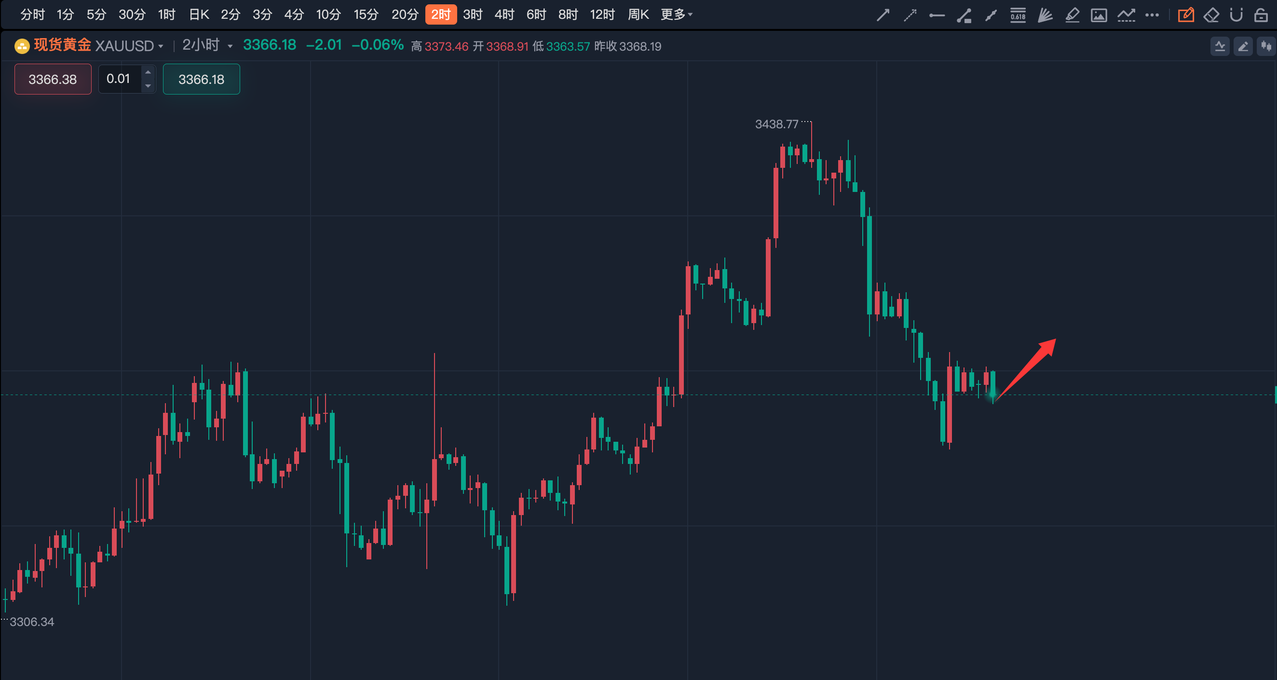The height and width of the screenshot is (680, 1277).
Task: Click the insert image tool icon
Action: (x=1099, y=15)
